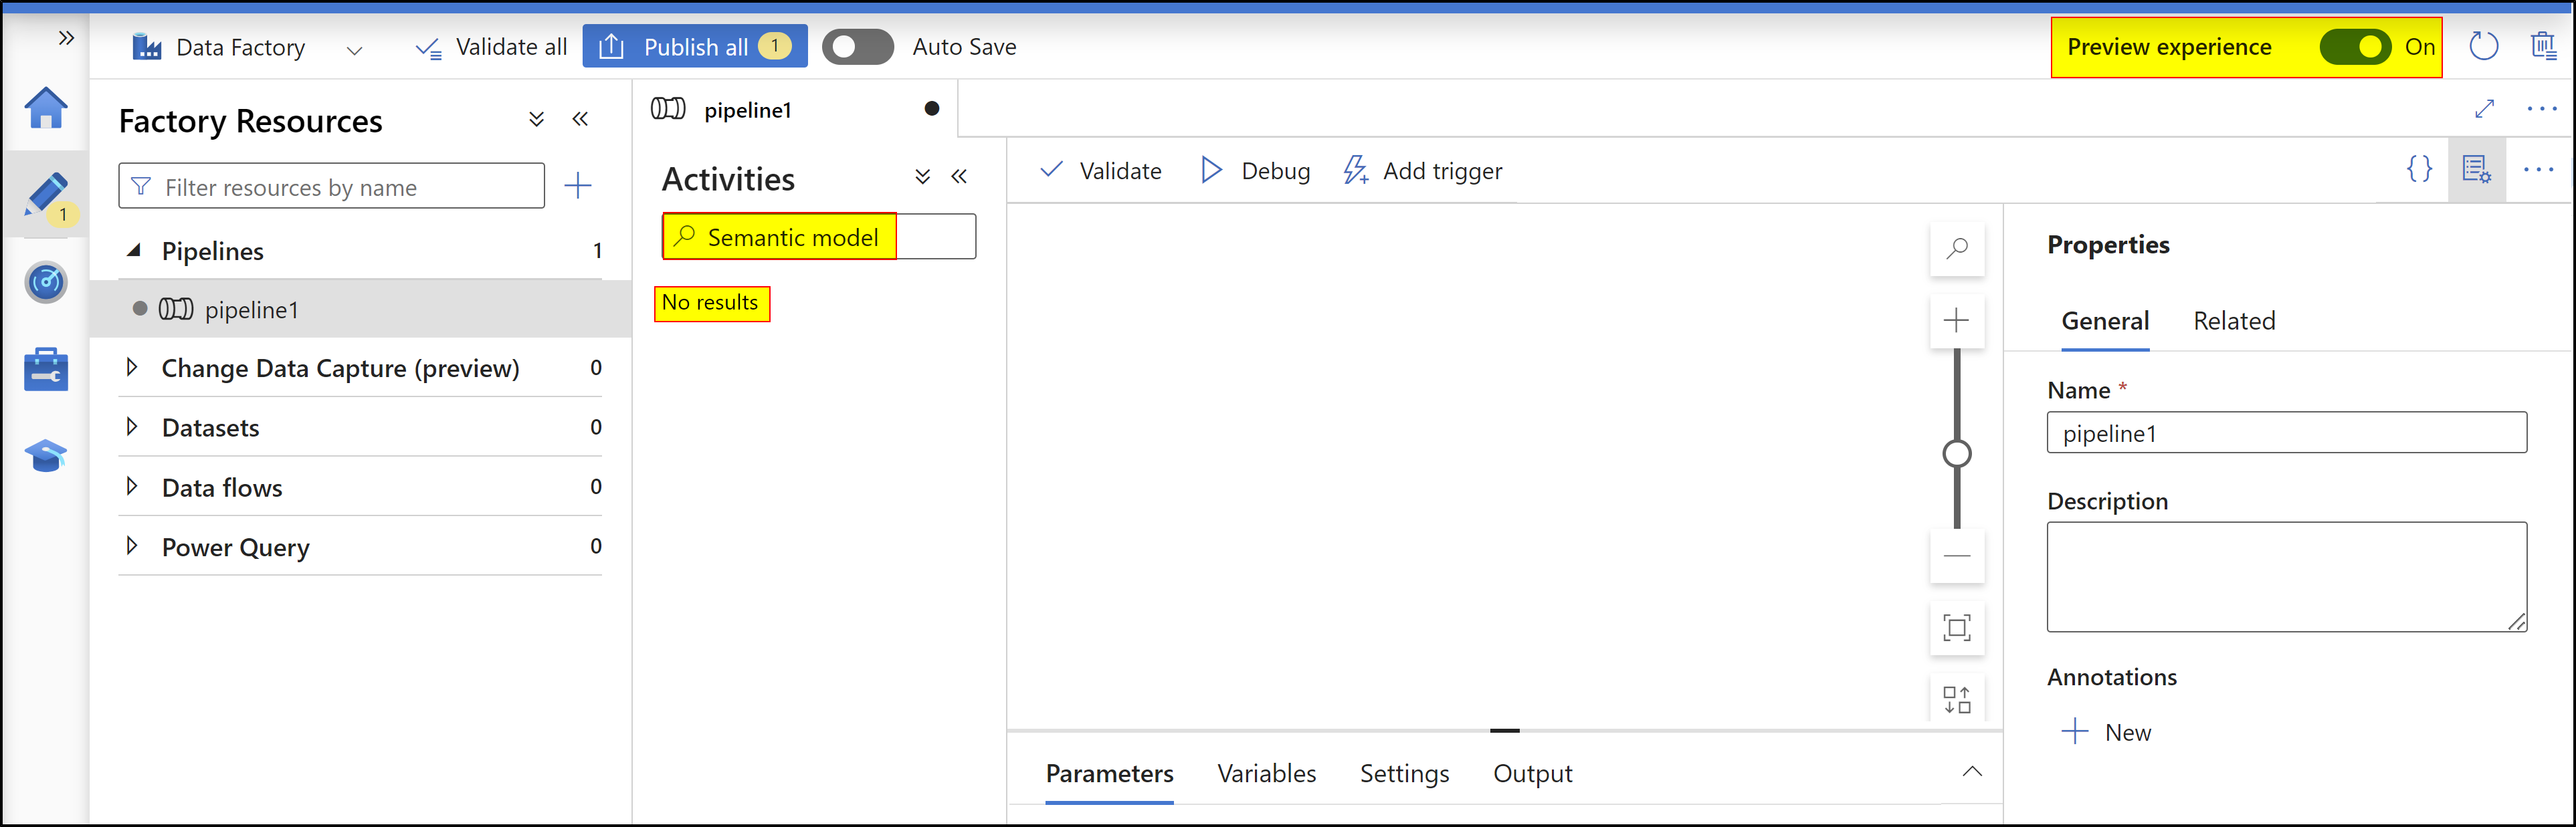The image size is (2576, 827).
Task: Open the Data Factory dropdown
Action: pyautogui.click(x=355, y=48)
